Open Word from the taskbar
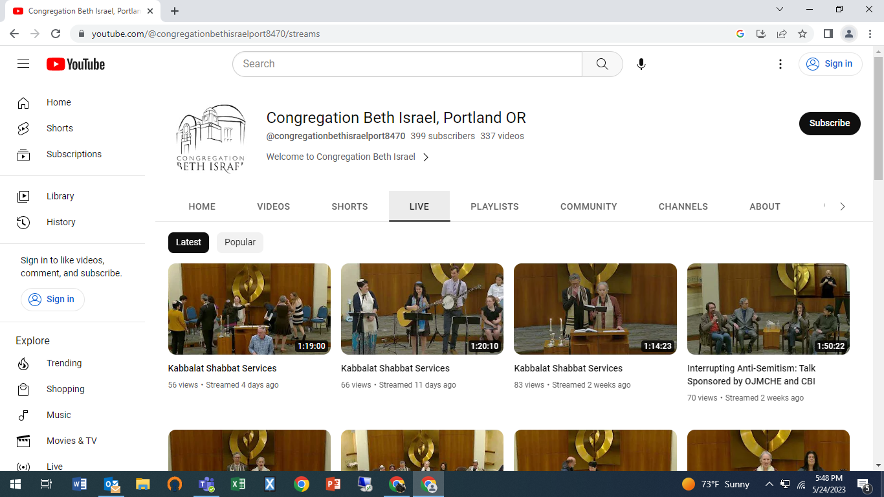Viewport: 884px width, 497px height. click(x=80, y=484)
